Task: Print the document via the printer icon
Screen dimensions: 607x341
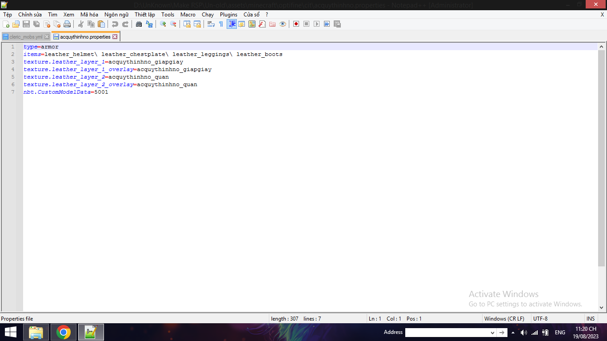Action: coord(67,24)
